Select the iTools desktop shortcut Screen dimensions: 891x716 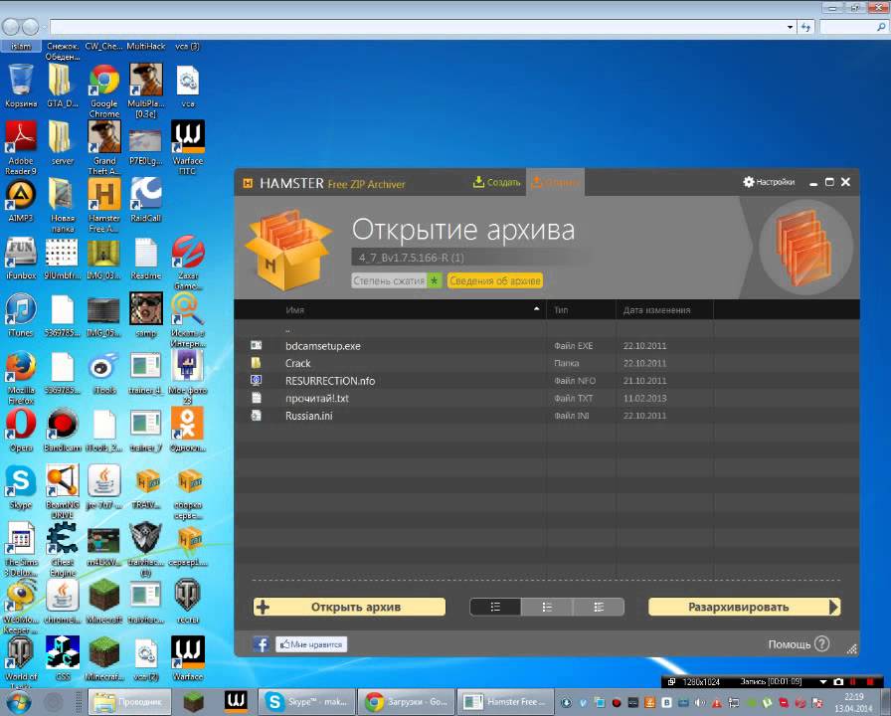(104, 372)
